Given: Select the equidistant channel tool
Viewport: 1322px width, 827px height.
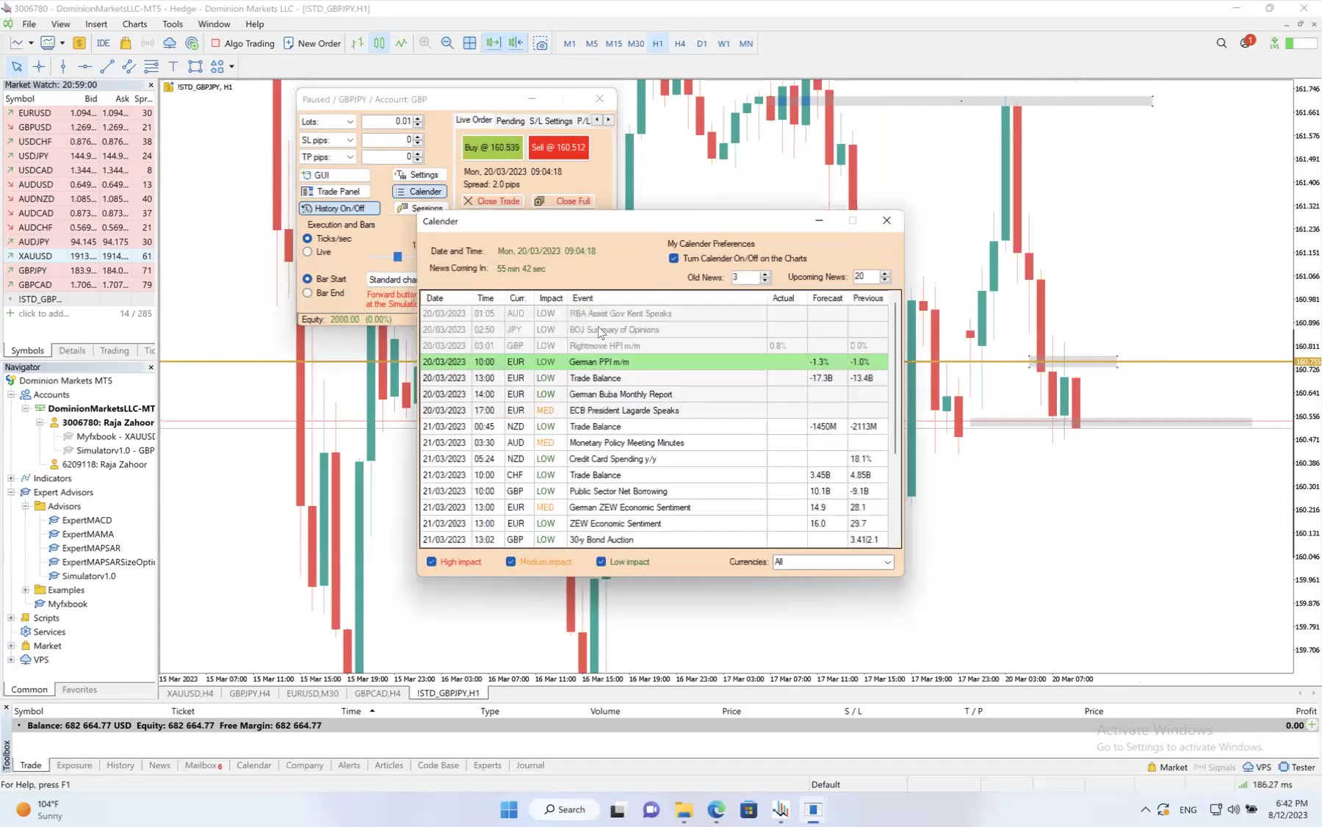Looking at the screenshot, I should pos(129,66).
